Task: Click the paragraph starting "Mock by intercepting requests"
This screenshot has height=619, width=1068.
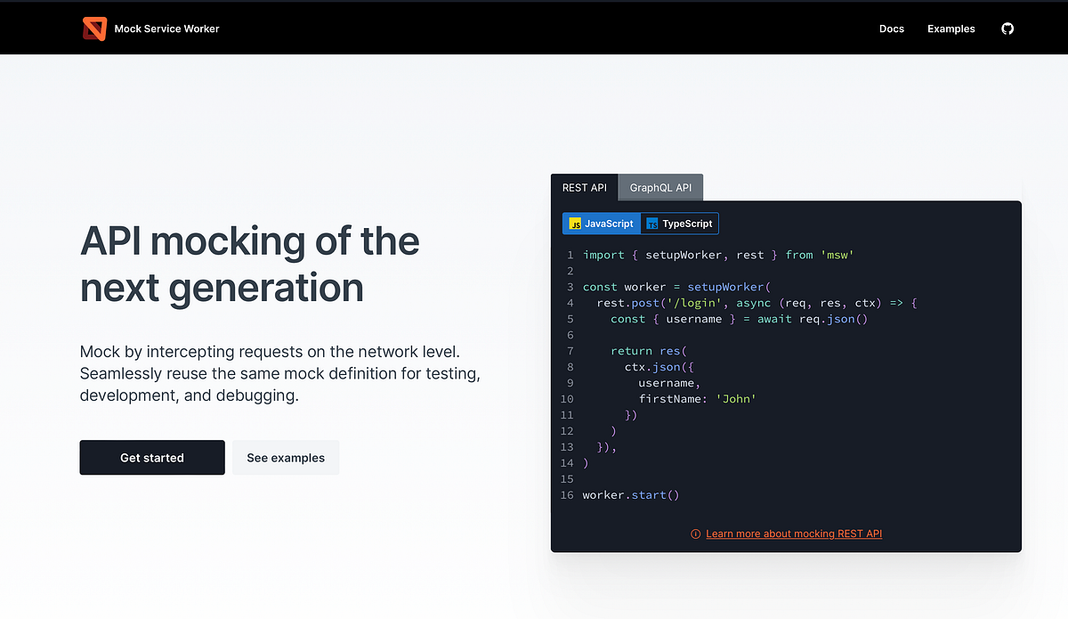Action: [x=280, y=374]
